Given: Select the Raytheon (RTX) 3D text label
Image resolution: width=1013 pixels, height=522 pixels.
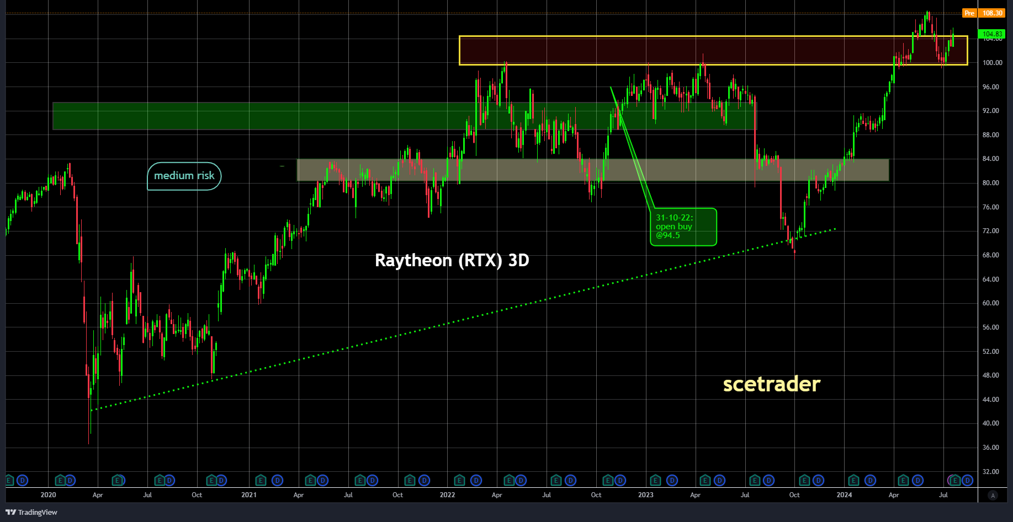Looking at the screenshot, I should (452, 260).
